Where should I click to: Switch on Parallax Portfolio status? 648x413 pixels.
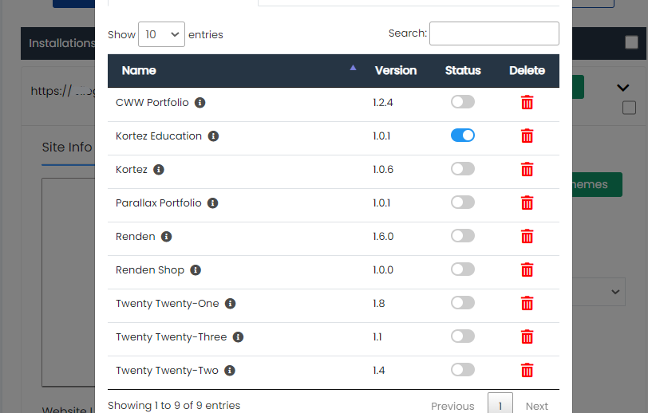pyautogui.click(x=463, y=202)
